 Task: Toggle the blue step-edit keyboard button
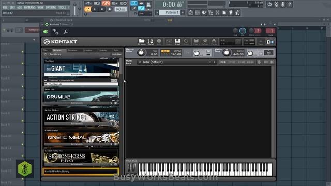pyautogui.click(x=133, y=3)
